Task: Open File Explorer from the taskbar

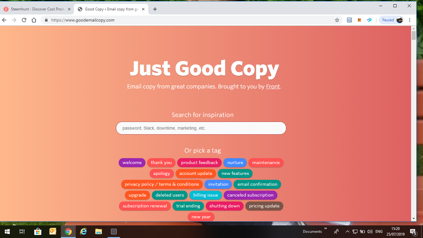Action: [x=98, y=231]
